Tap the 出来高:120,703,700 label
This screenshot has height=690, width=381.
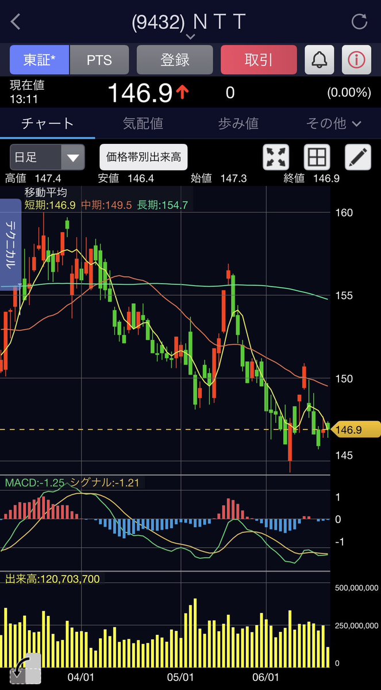coord(52,579)
